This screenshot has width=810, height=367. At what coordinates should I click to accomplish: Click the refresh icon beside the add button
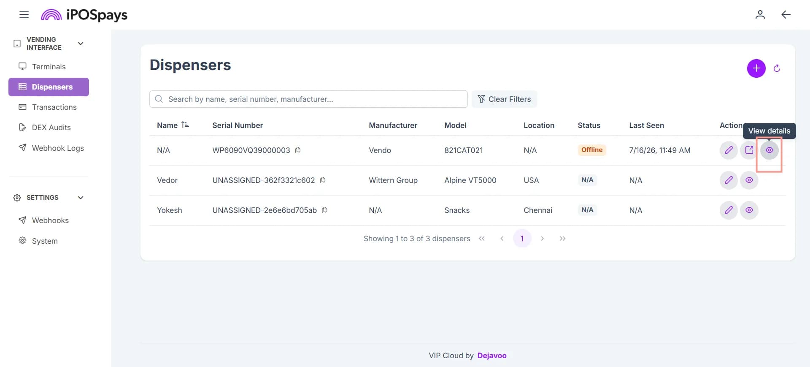777,68
